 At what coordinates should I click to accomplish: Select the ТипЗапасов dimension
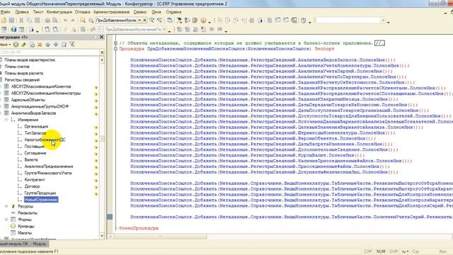pyautogui.click(x=35, y=133)
